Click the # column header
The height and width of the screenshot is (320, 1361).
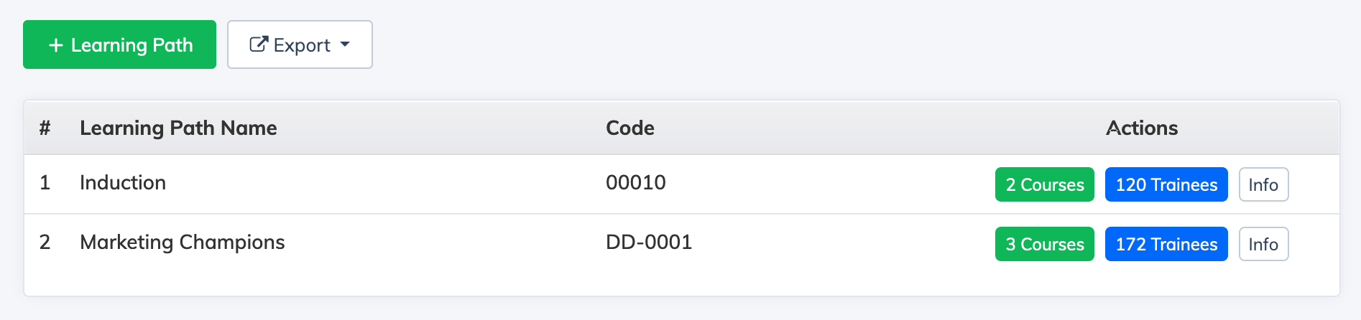[45, 128]
